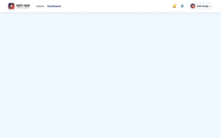
Task: Open notifications with the bell icon
Action: (x=174, y=6)
